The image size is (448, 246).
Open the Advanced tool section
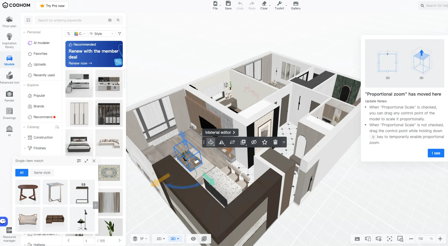tap(9, 78)
